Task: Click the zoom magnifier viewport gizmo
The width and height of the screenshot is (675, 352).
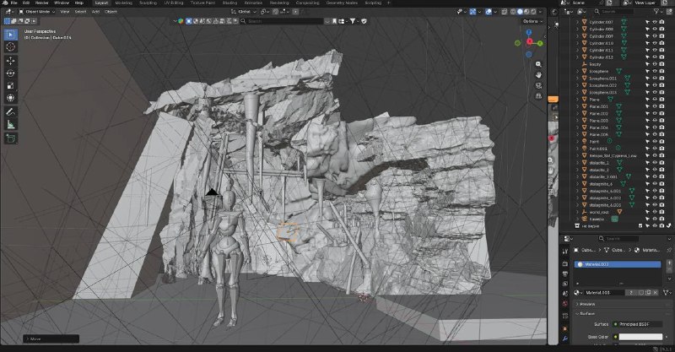Action: (x=538, y=64)
